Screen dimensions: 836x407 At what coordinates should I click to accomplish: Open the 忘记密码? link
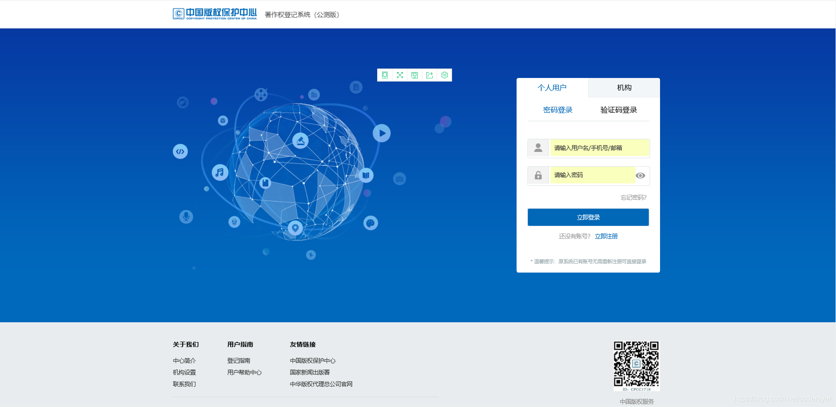(633, 197)
